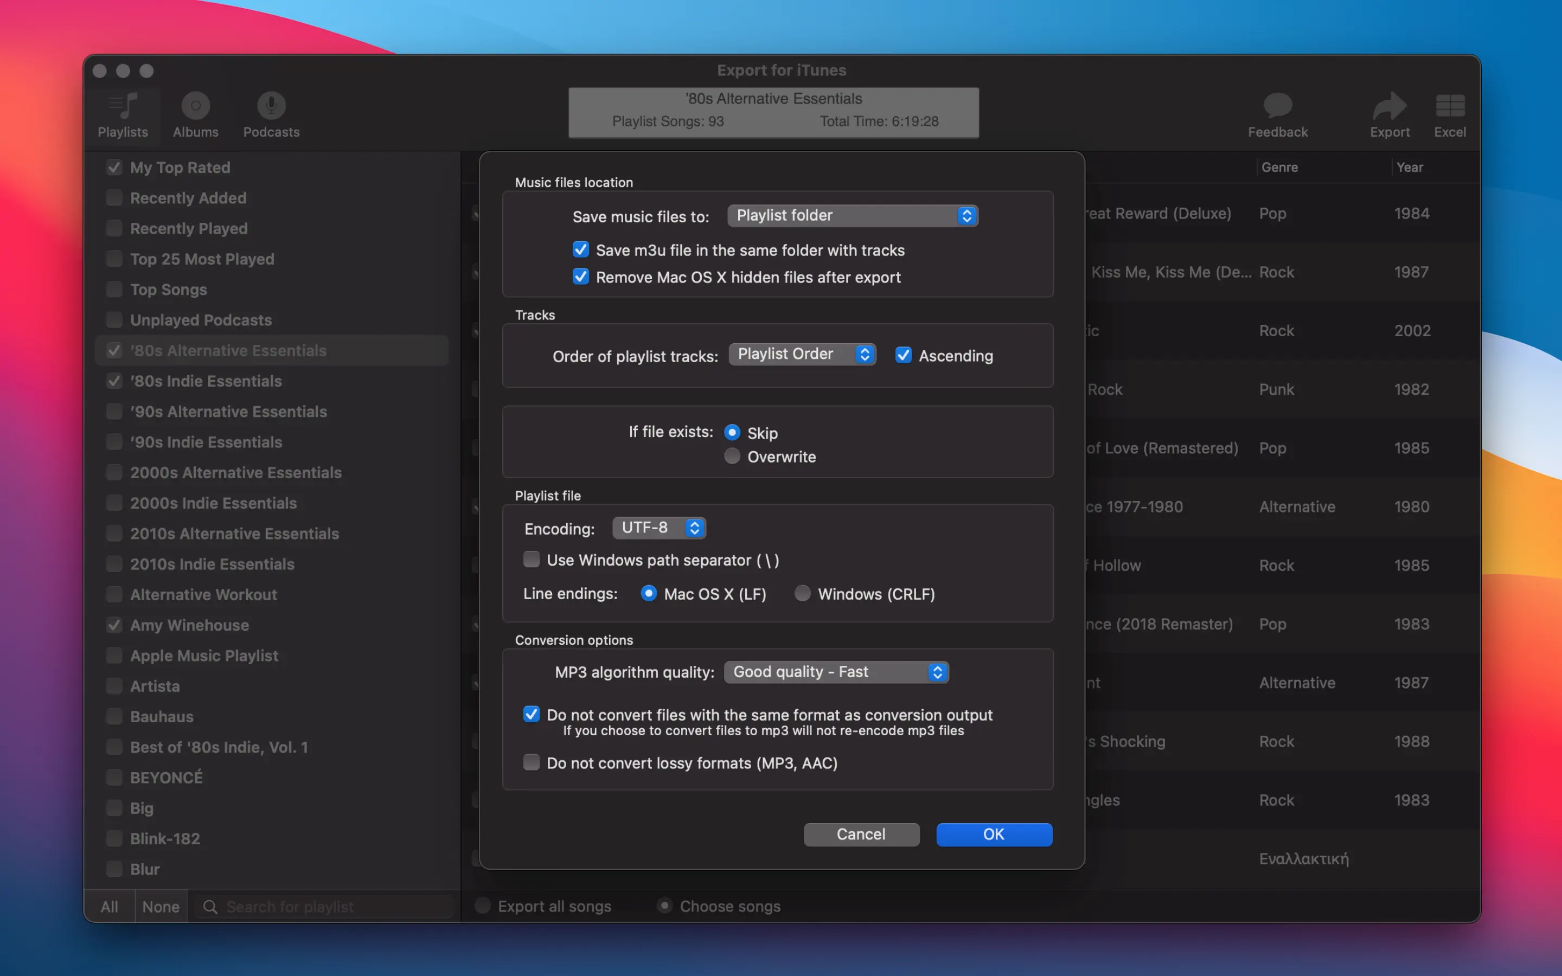Screen dimensions: 1562x976
Task: Uncheck Save m3u file in same folder
Action: 581,250
